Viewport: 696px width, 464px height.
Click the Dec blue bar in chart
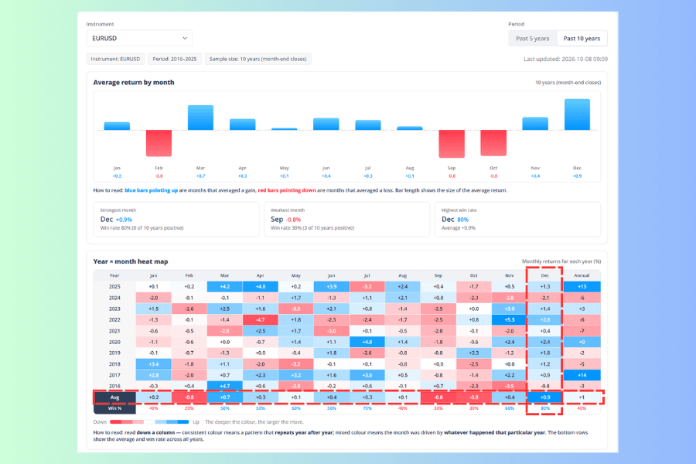click(x=577, y=114)
